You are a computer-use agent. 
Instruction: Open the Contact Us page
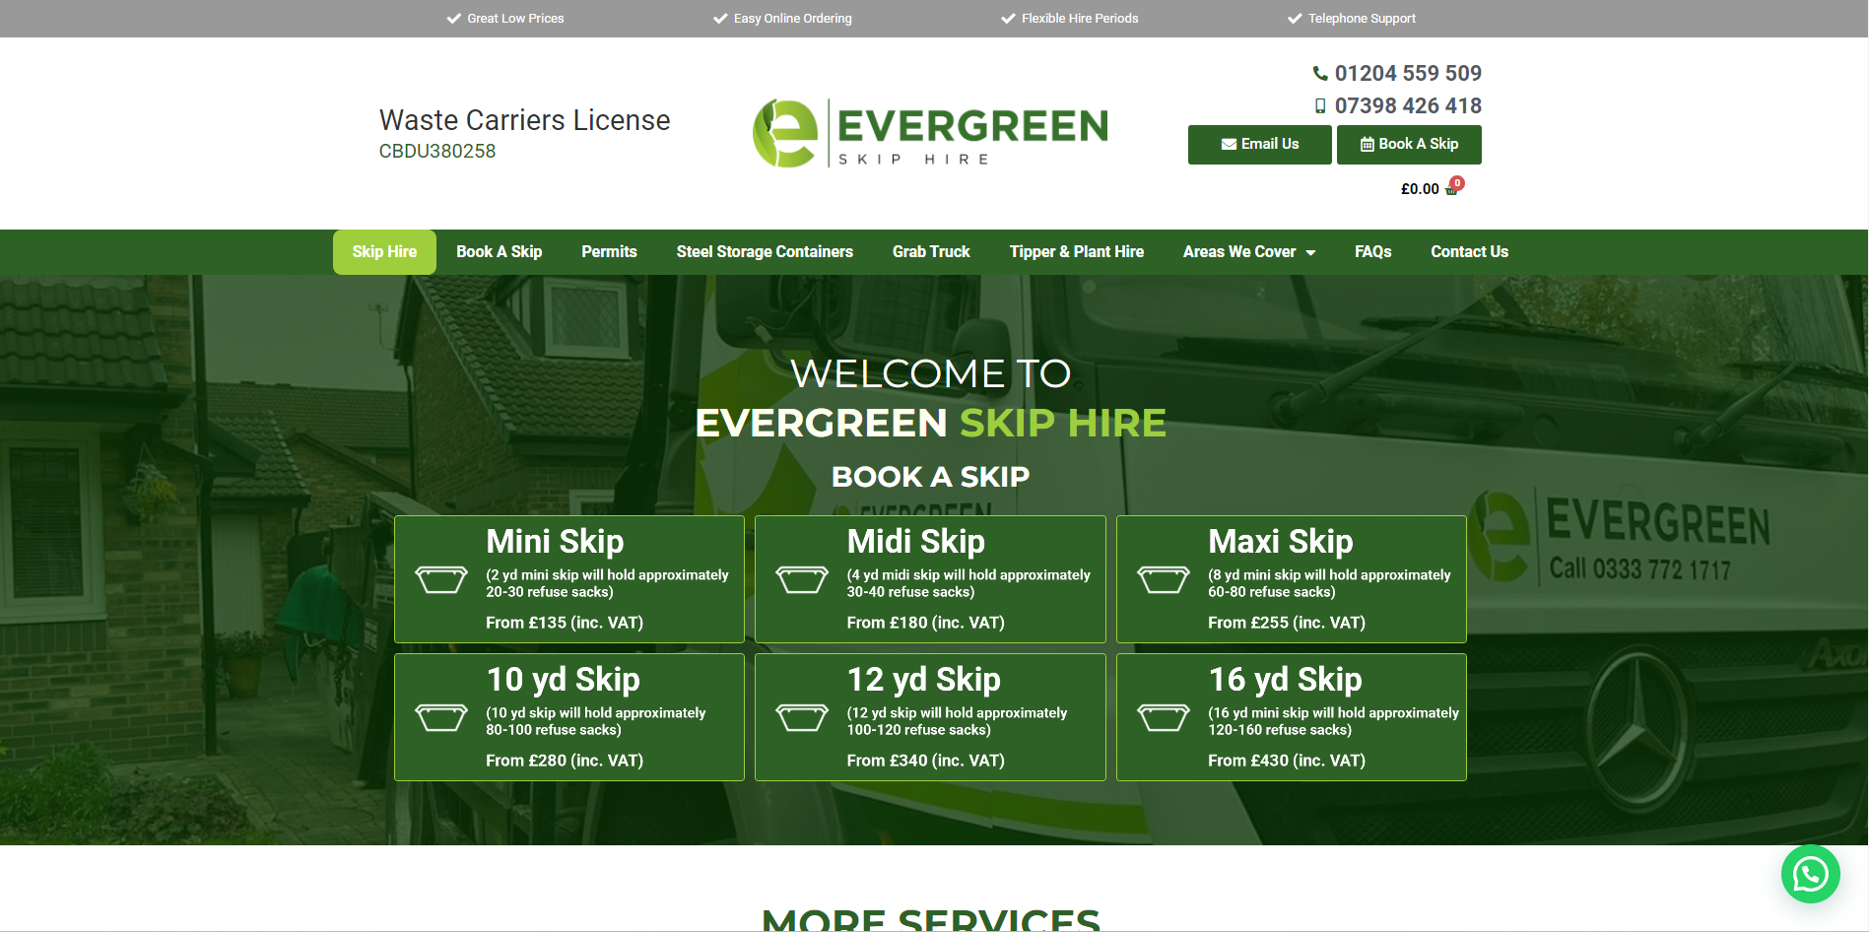[x=1469, y=252]
